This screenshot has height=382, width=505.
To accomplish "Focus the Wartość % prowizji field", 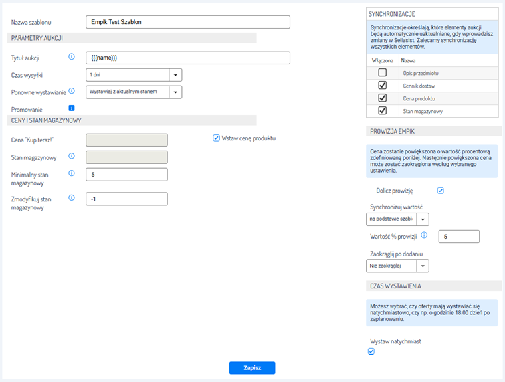I will coord(459,236).
